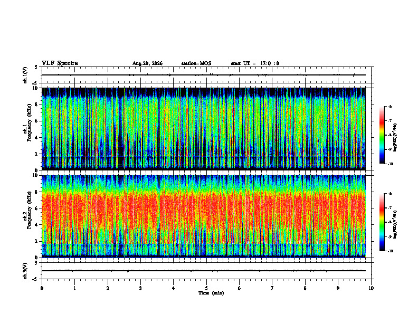Click the station=MOS label
This screenshot has height=323, width=418.
196,63
